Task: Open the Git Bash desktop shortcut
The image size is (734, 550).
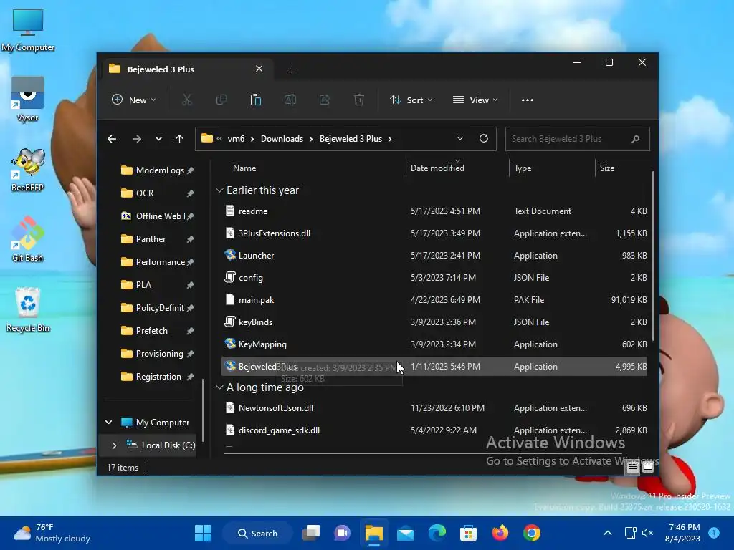Action: point(28,239)
